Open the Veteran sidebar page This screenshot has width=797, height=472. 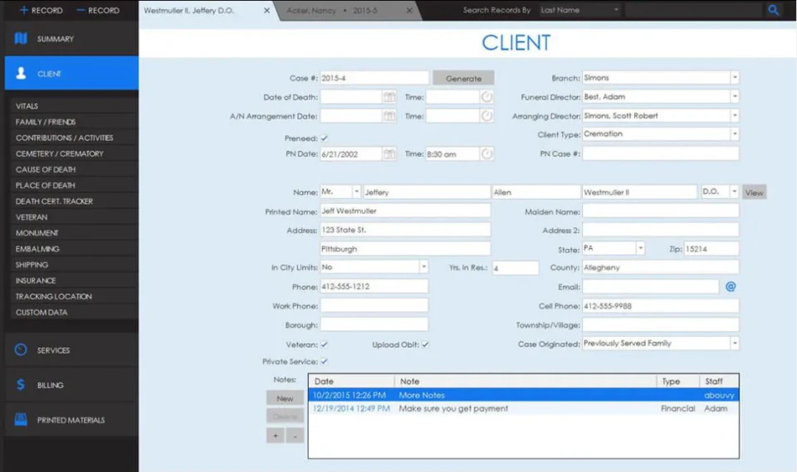(x=74, y=217)
